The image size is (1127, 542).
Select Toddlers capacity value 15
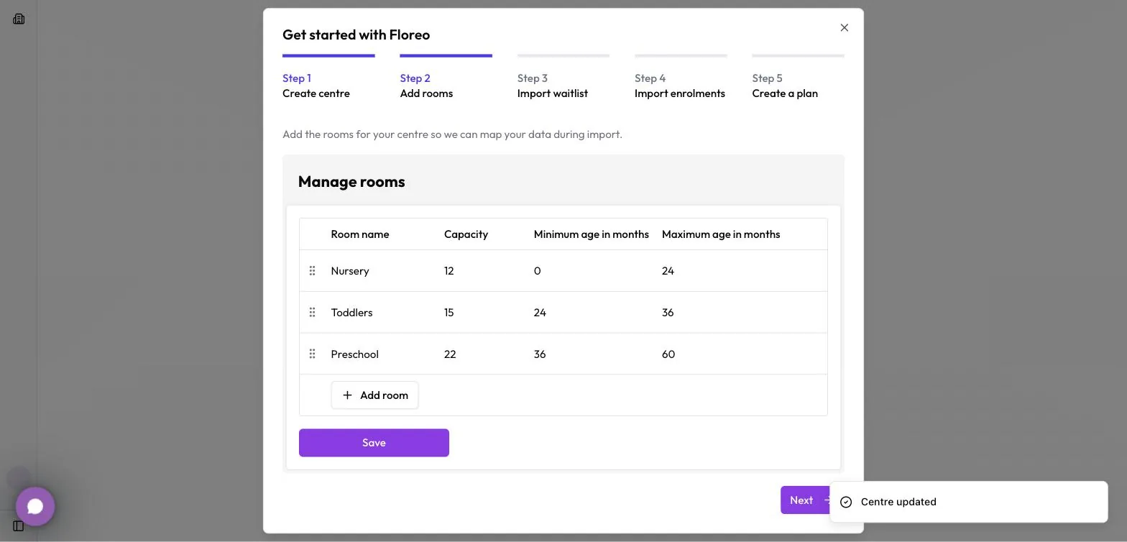(449, 313)
